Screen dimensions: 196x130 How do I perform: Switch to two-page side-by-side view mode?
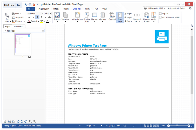coord(154,126)
